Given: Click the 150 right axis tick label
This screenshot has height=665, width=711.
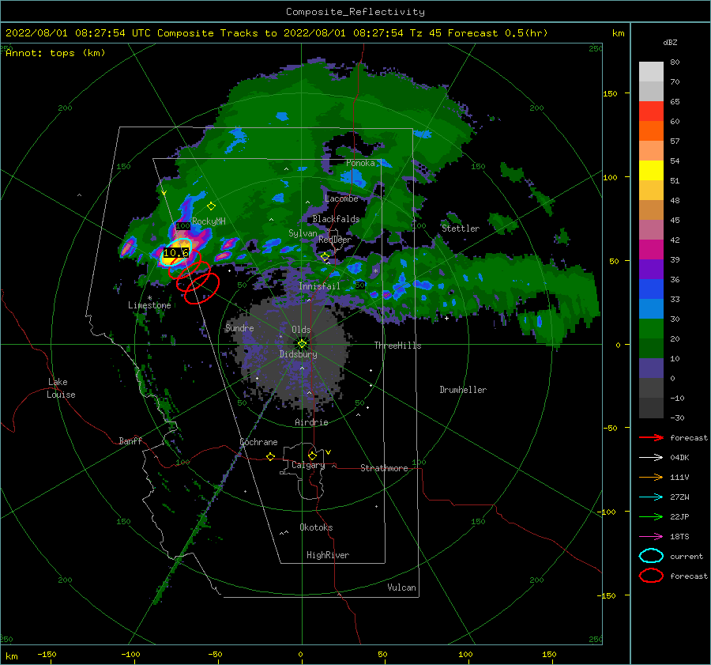Looking at the screenshot, I should point(610,93).
